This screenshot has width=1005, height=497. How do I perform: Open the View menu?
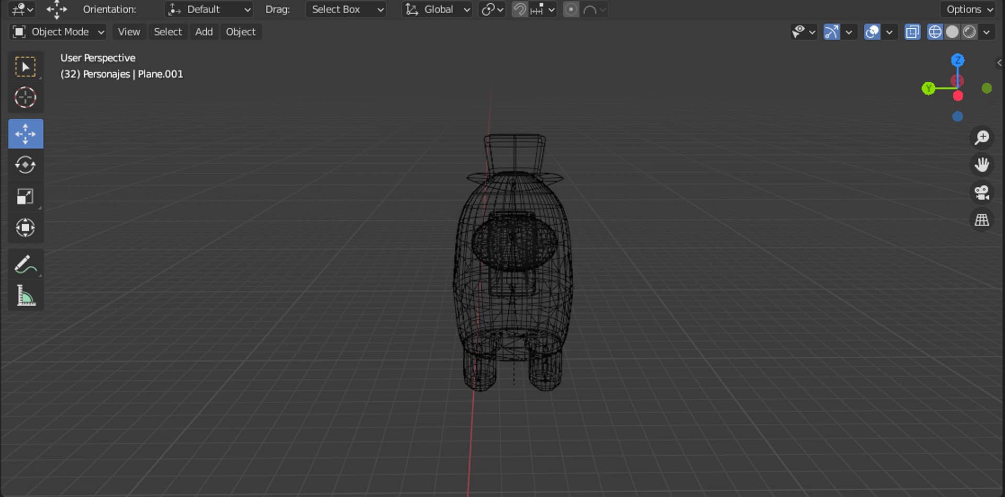click(x=129, y=32)
